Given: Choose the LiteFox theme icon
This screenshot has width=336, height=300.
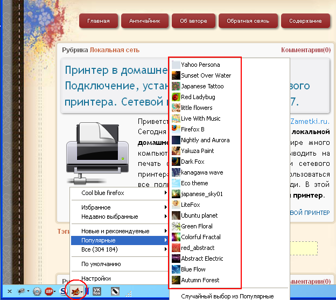Looking at the screenshot, I should tap(176, 205).
